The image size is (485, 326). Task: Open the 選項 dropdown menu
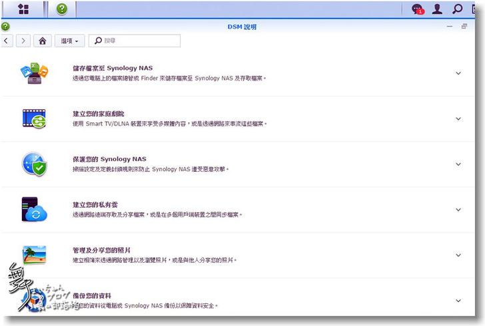click(69, 41)
